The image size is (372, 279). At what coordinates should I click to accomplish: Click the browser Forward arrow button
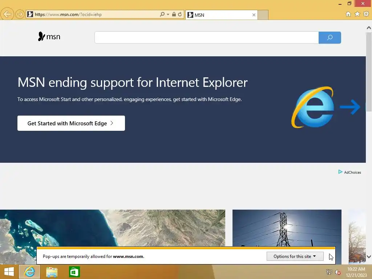tap(20, 14)
